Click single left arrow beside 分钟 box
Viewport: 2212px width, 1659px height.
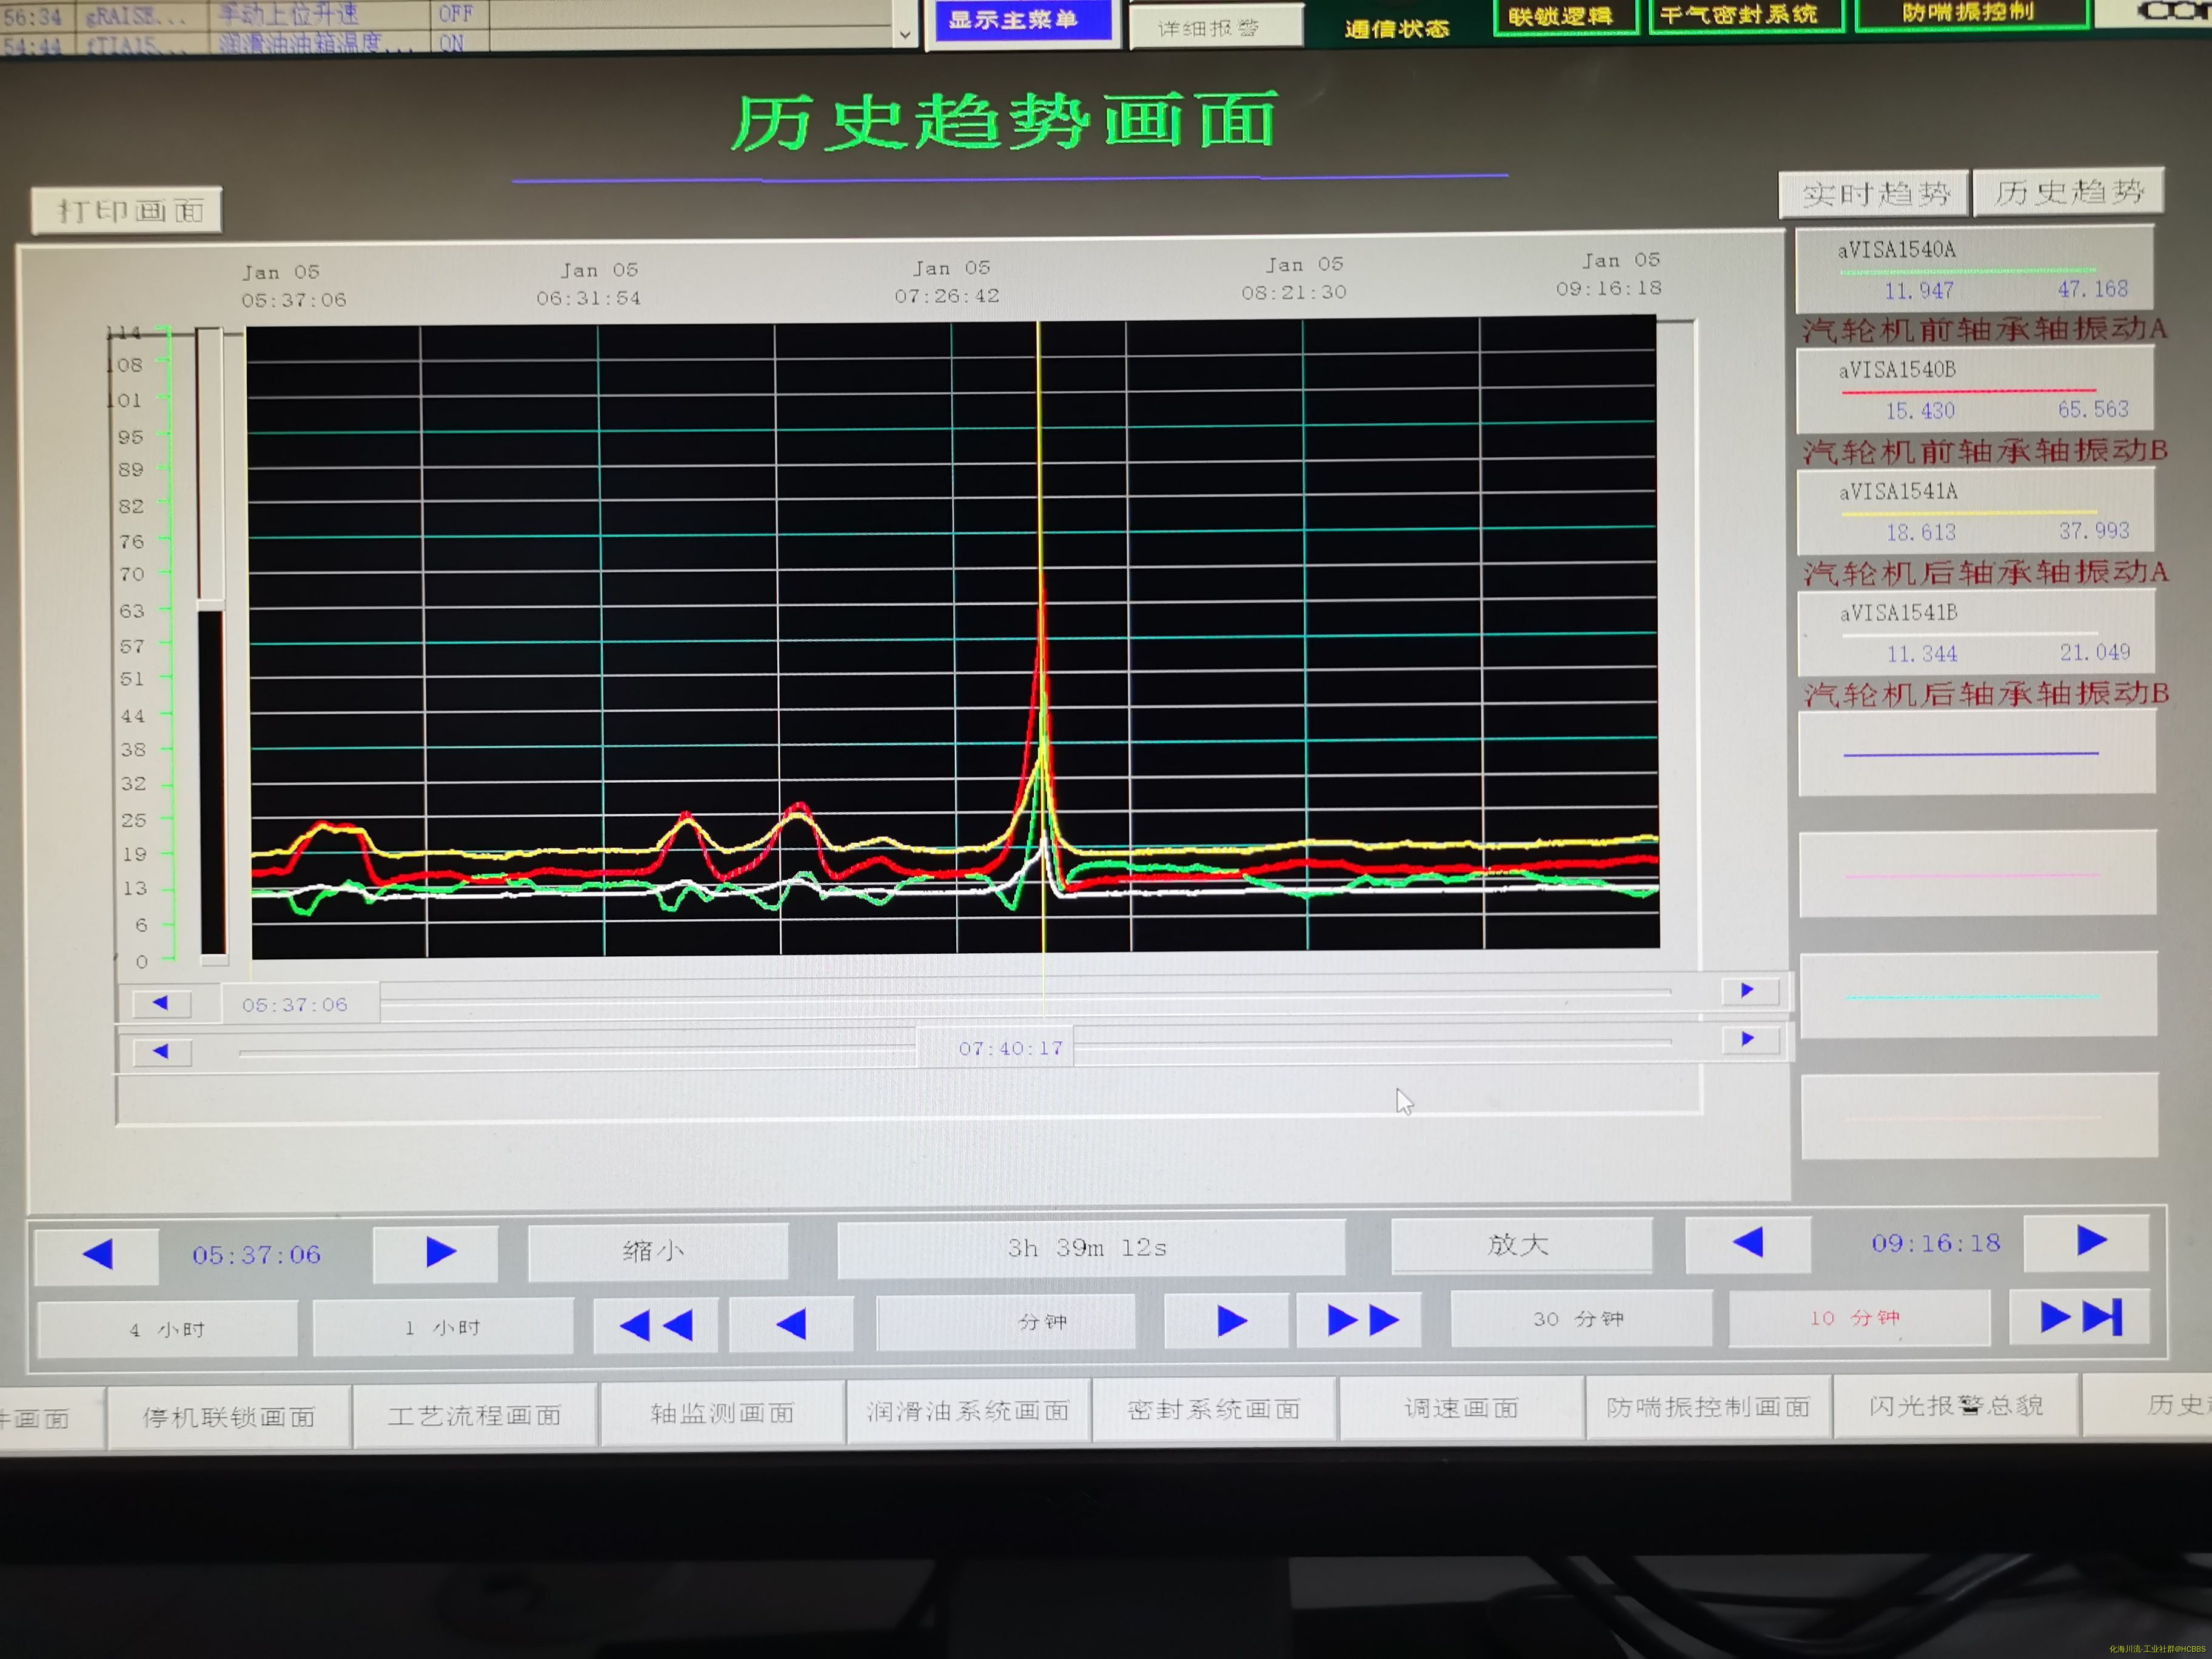[792, 1325]
